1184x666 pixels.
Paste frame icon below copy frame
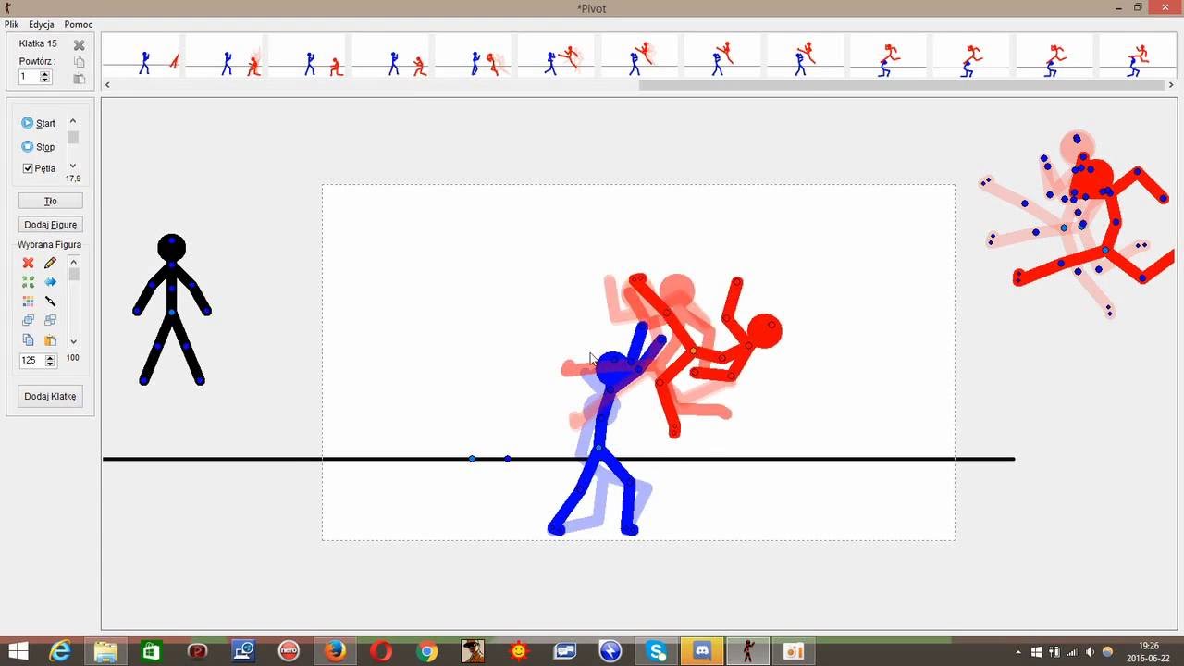[80, 79]
